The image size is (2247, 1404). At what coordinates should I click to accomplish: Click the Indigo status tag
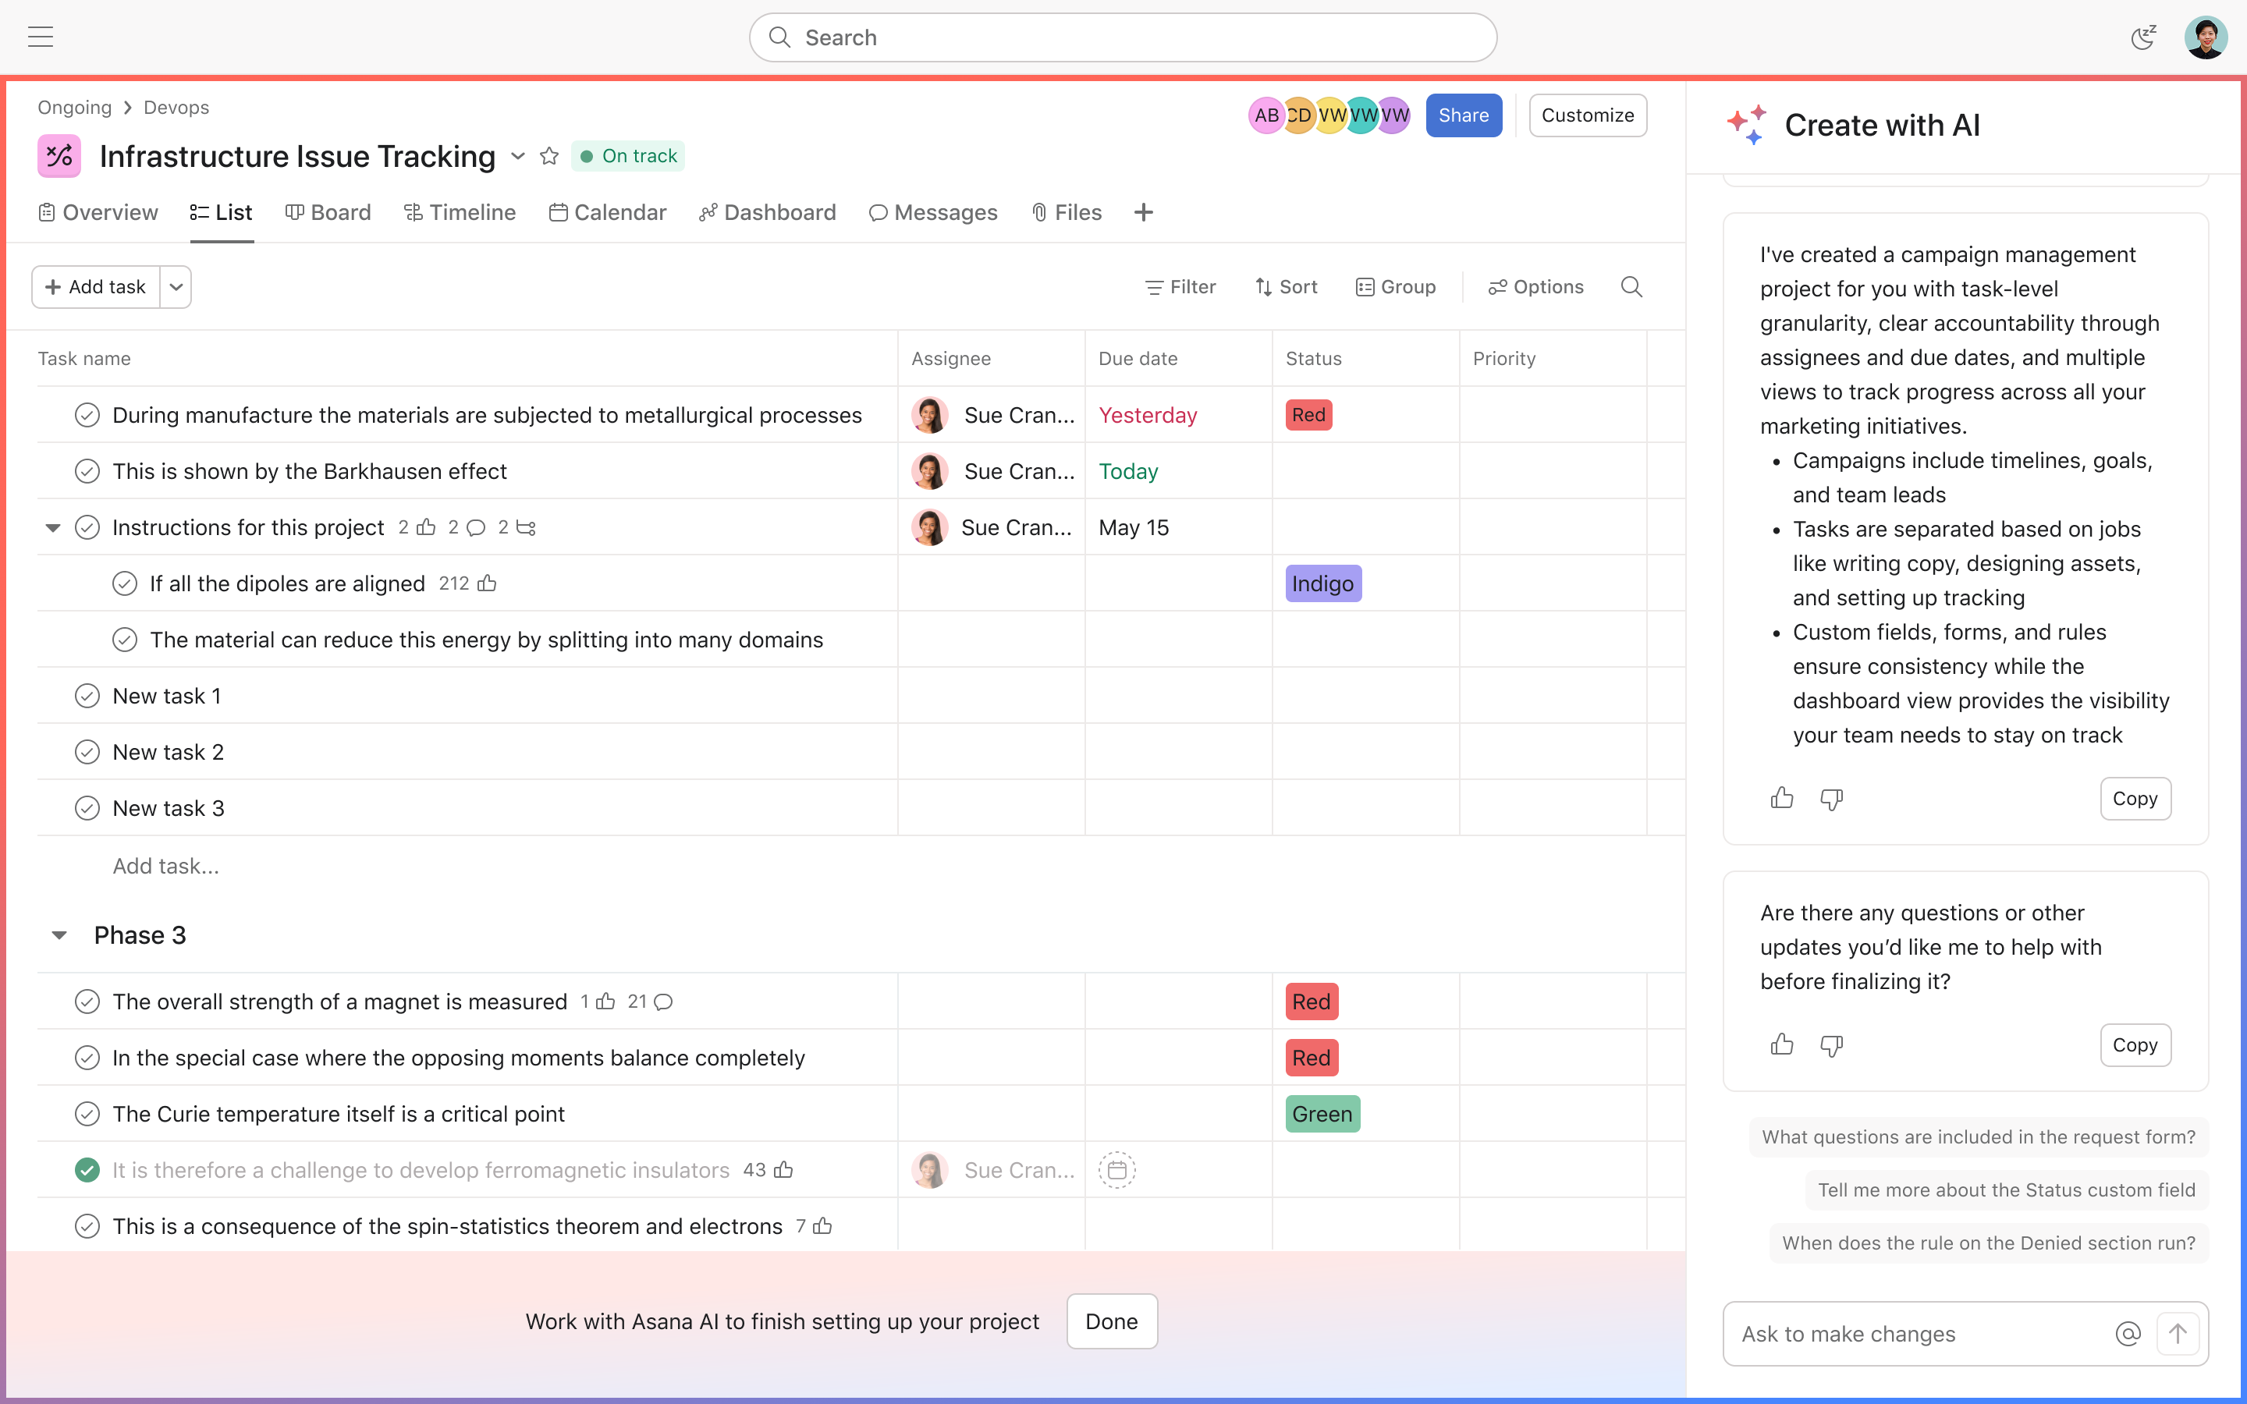[1322, 584]
